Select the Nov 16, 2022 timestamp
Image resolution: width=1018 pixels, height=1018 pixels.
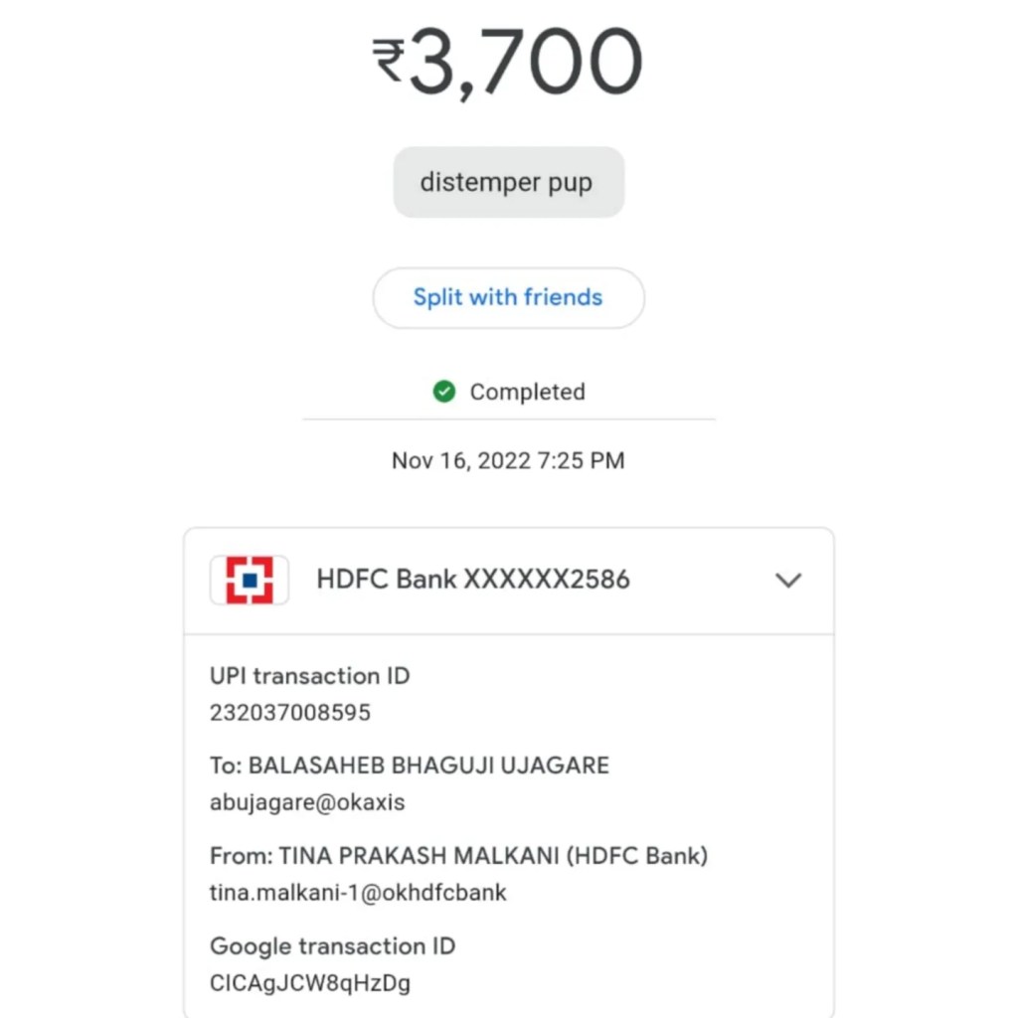click(x=508, y=460)
